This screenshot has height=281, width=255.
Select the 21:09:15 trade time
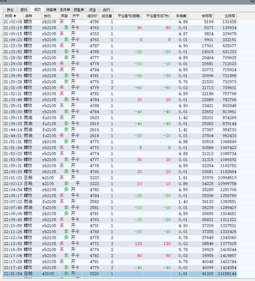coord(13,34)
